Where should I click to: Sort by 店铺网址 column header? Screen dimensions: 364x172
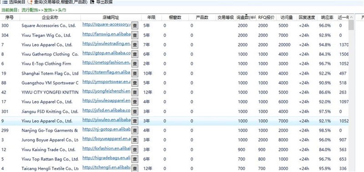pyautogui.click(x=111, y=17)
